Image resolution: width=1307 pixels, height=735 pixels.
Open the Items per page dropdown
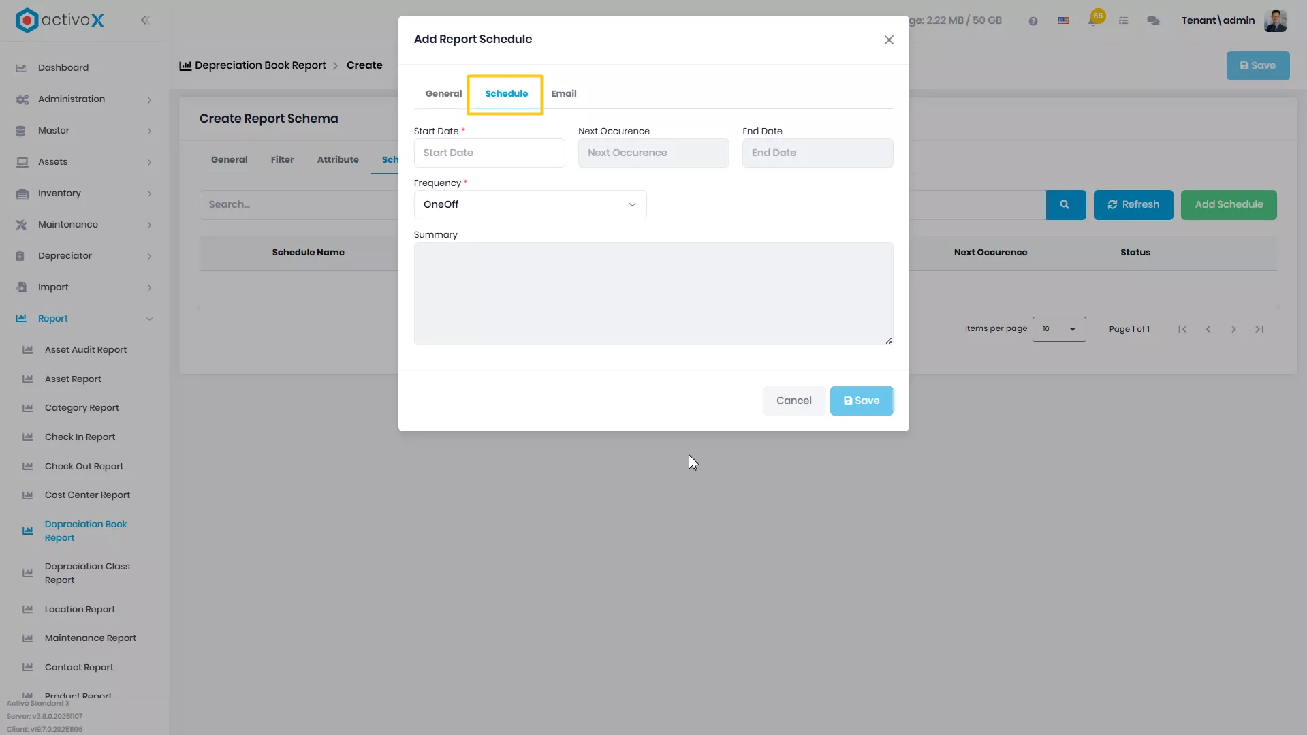click(x=1059, y=330)
